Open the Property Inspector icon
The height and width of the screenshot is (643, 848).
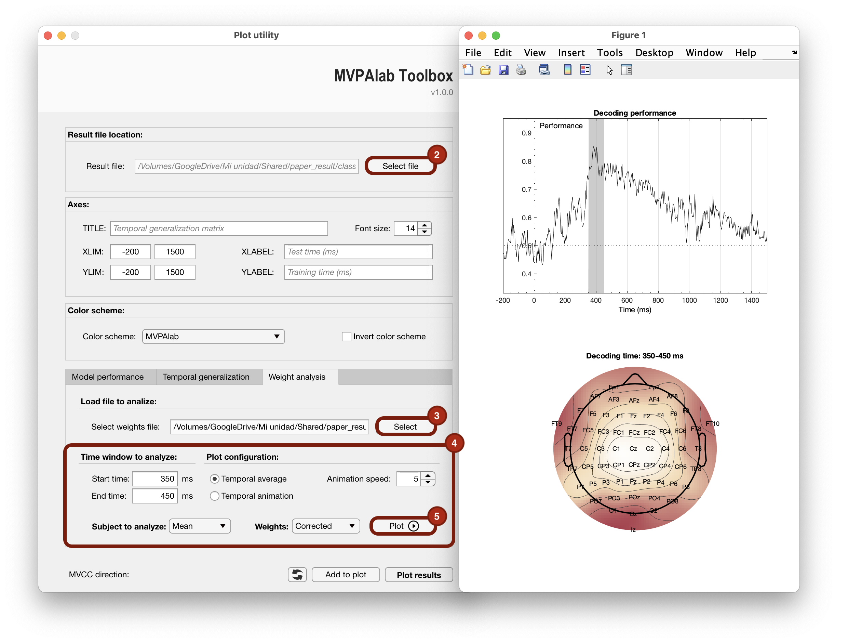pos(626,70)
